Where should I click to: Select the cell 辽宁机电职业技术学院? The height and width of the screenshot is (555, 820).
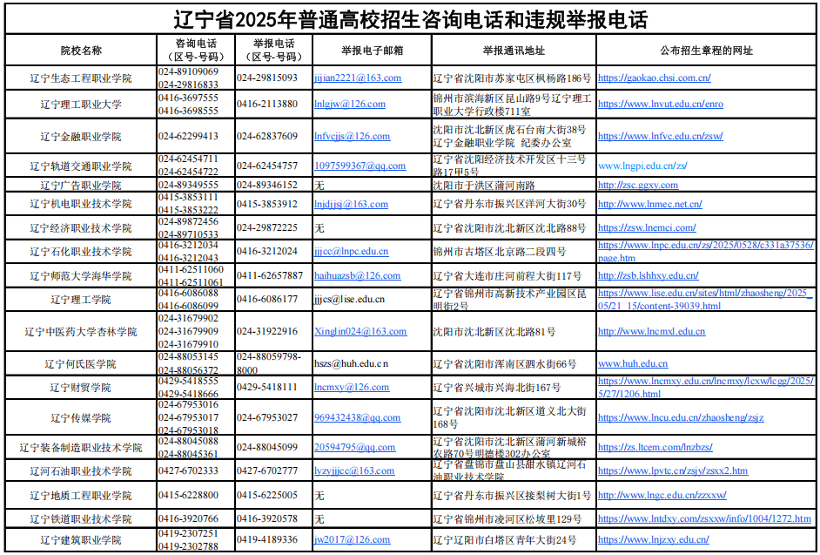[x=81, y=204]
